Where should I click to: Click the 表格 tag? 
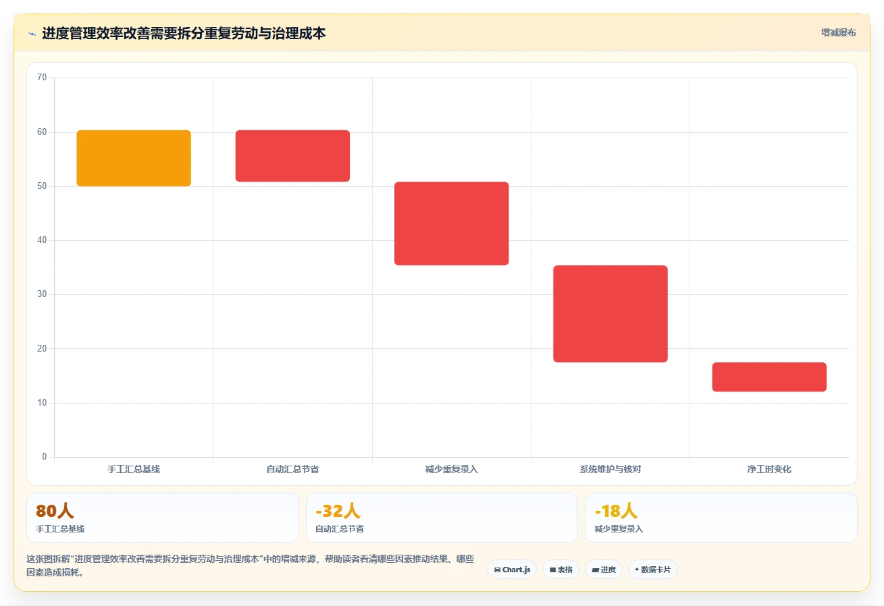tap(561, 570)
